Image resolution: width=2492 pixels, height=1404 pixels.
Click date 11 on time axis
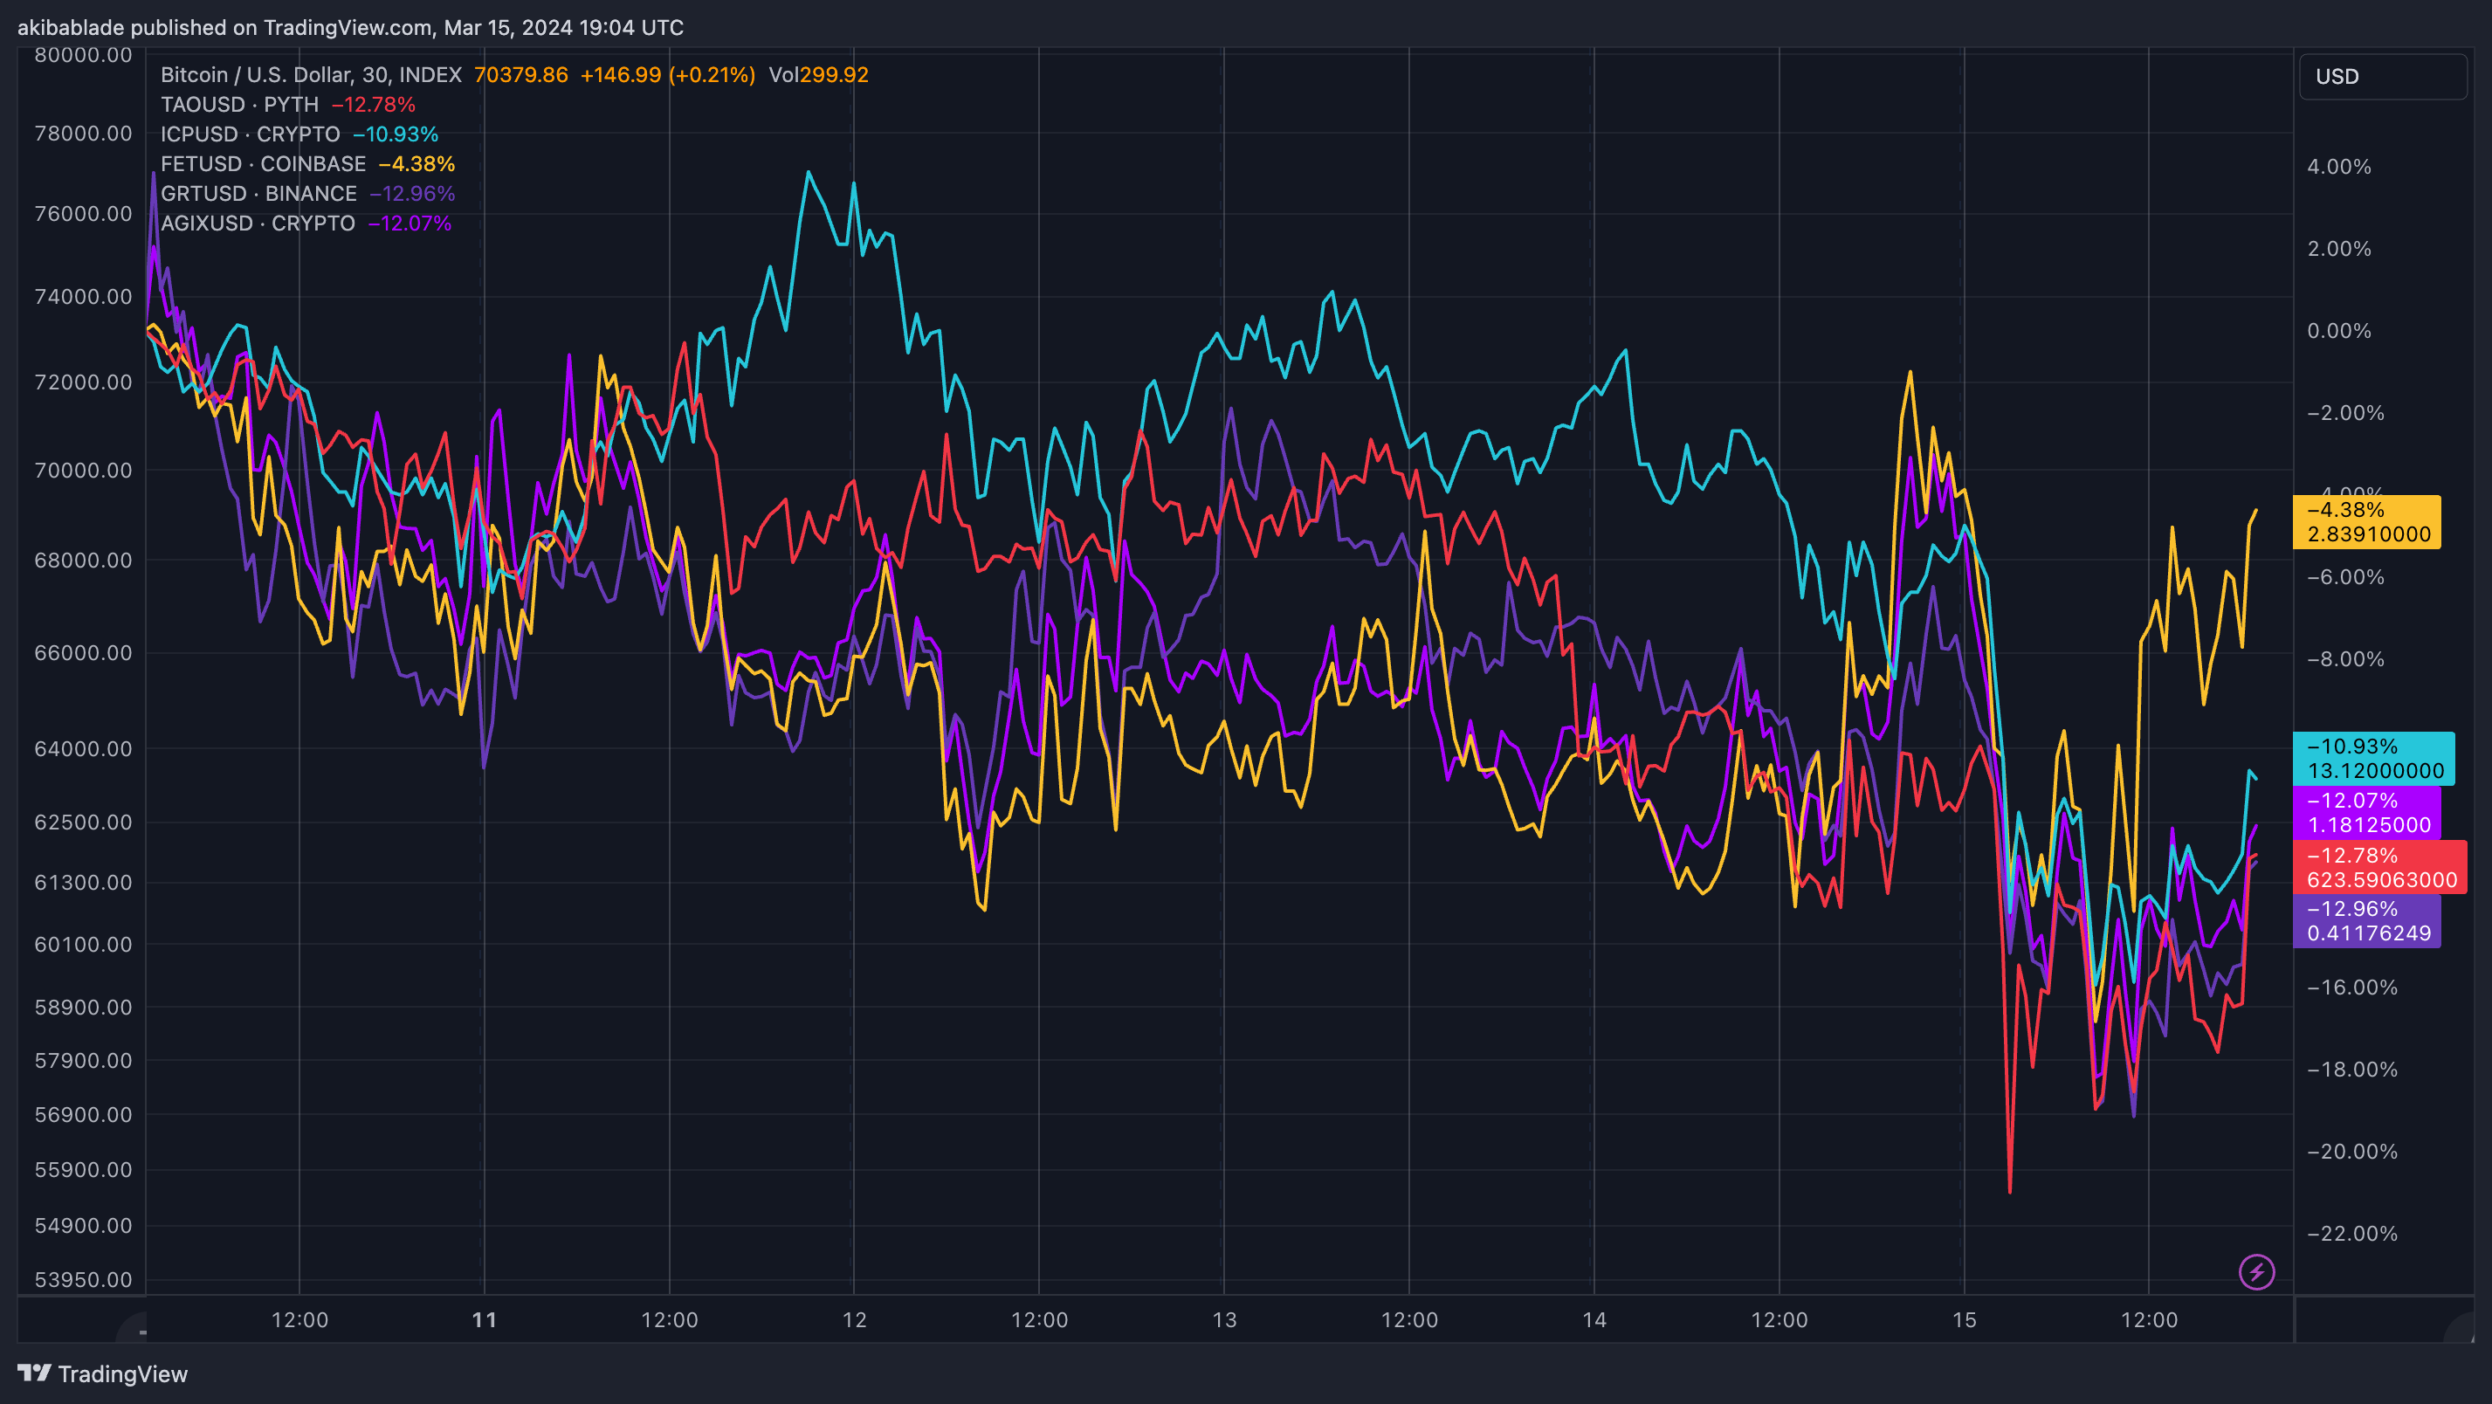(484, 1318)
